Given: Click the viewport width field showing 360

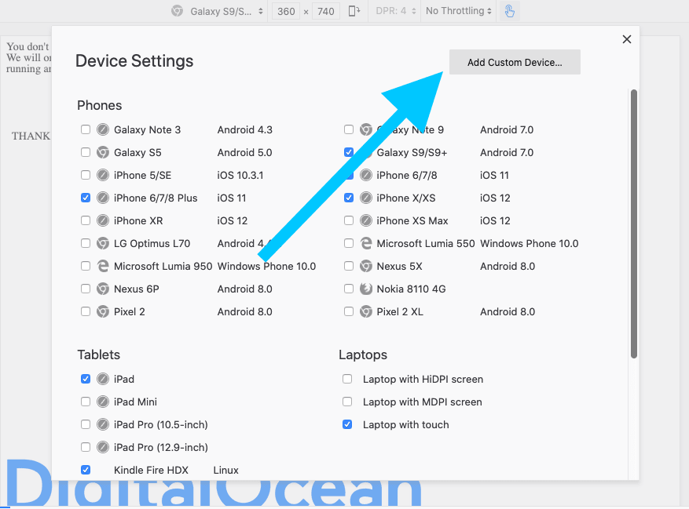Looking at the screenshot, I should [286, 12].
